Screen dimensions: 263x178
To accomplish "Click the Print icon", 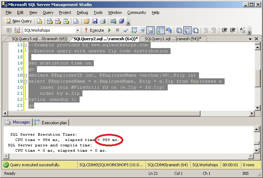I will coord(103,21).
